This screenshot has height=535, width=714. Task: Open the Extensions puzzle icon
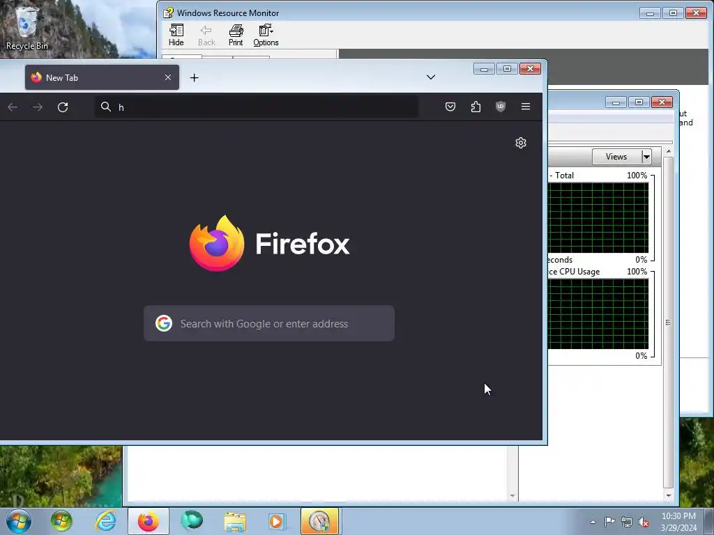pyautogui.click(x=476, y=107)
